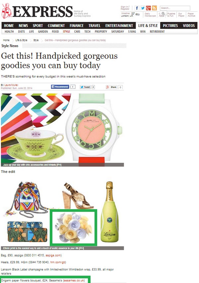The width and height of the screenshot is (199, 283).
Task: Open the Twitter bird icon in header
Action: [143, 8]
